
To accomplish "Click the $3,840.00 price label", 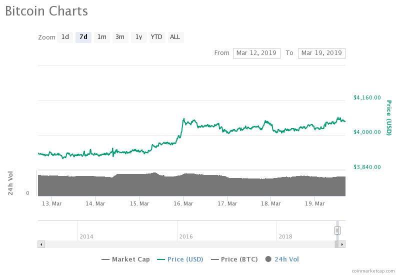I will pos(367,167).
